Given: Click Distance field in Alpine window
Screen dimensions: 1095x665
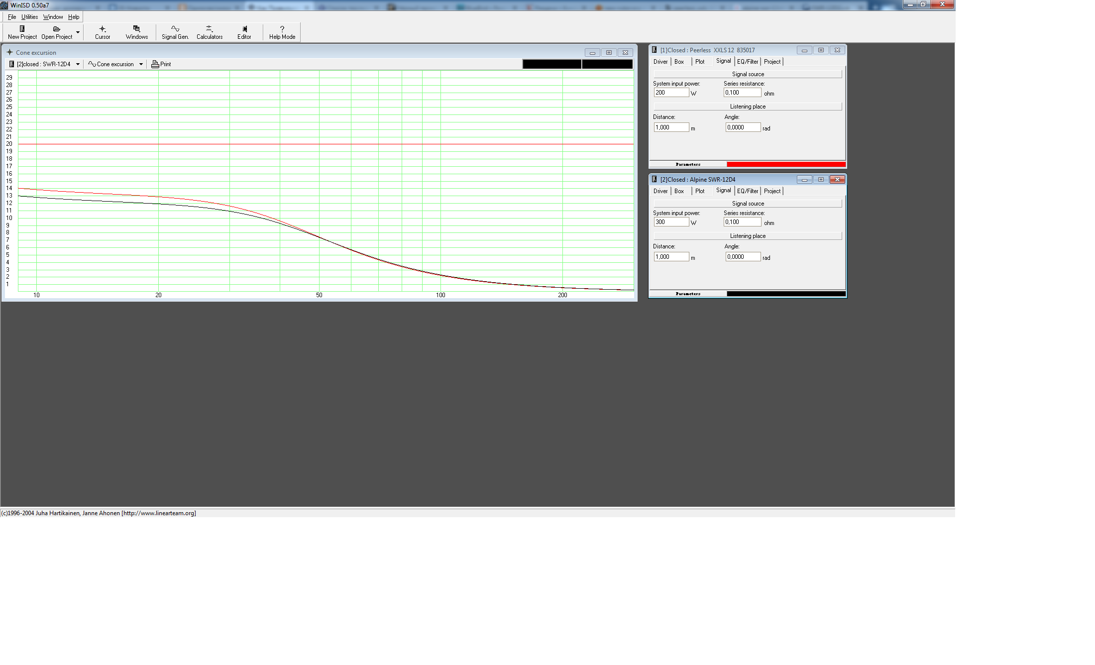Looking at the screenshot, I should (671, 257).
